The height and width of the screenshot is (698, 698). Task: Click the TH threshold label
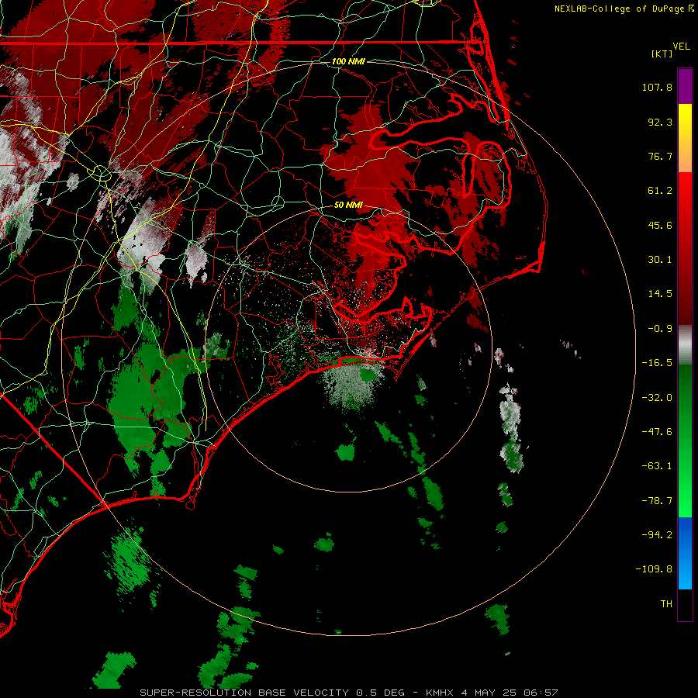(666, 604)
